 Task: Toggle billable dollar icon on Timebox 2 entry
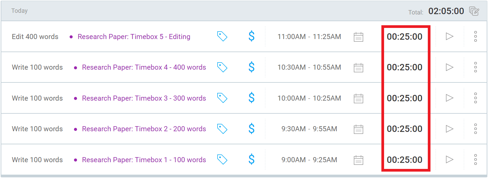click(251, 129)
